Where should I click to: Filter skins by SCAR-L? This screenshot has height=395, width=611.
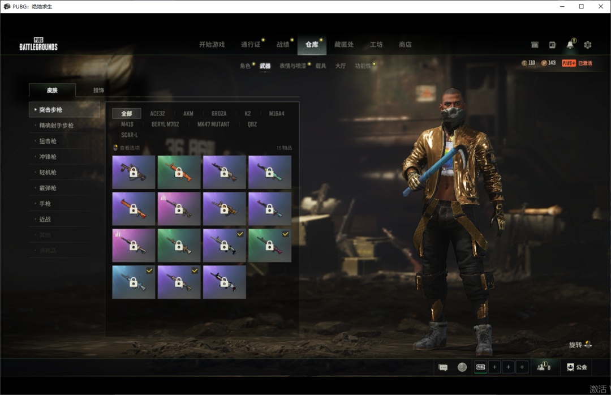[130, 135]
